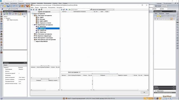Click the blue arrow icon in materials list toolbar
The image size is (179, 100).
point(67,9)
